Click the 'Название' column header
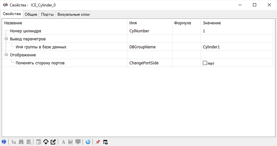 64,23
